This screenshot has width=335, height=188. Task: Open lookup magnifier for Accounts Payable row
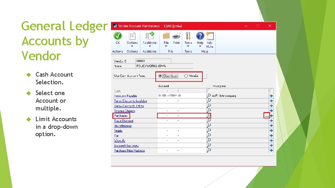click(209, 95)
